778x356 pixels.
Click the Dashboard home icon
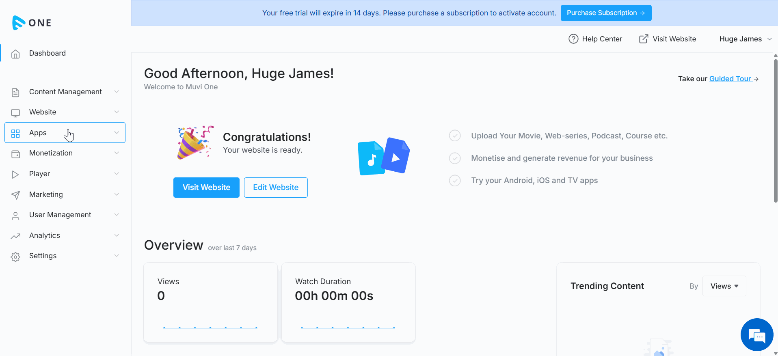pos(15,54)
